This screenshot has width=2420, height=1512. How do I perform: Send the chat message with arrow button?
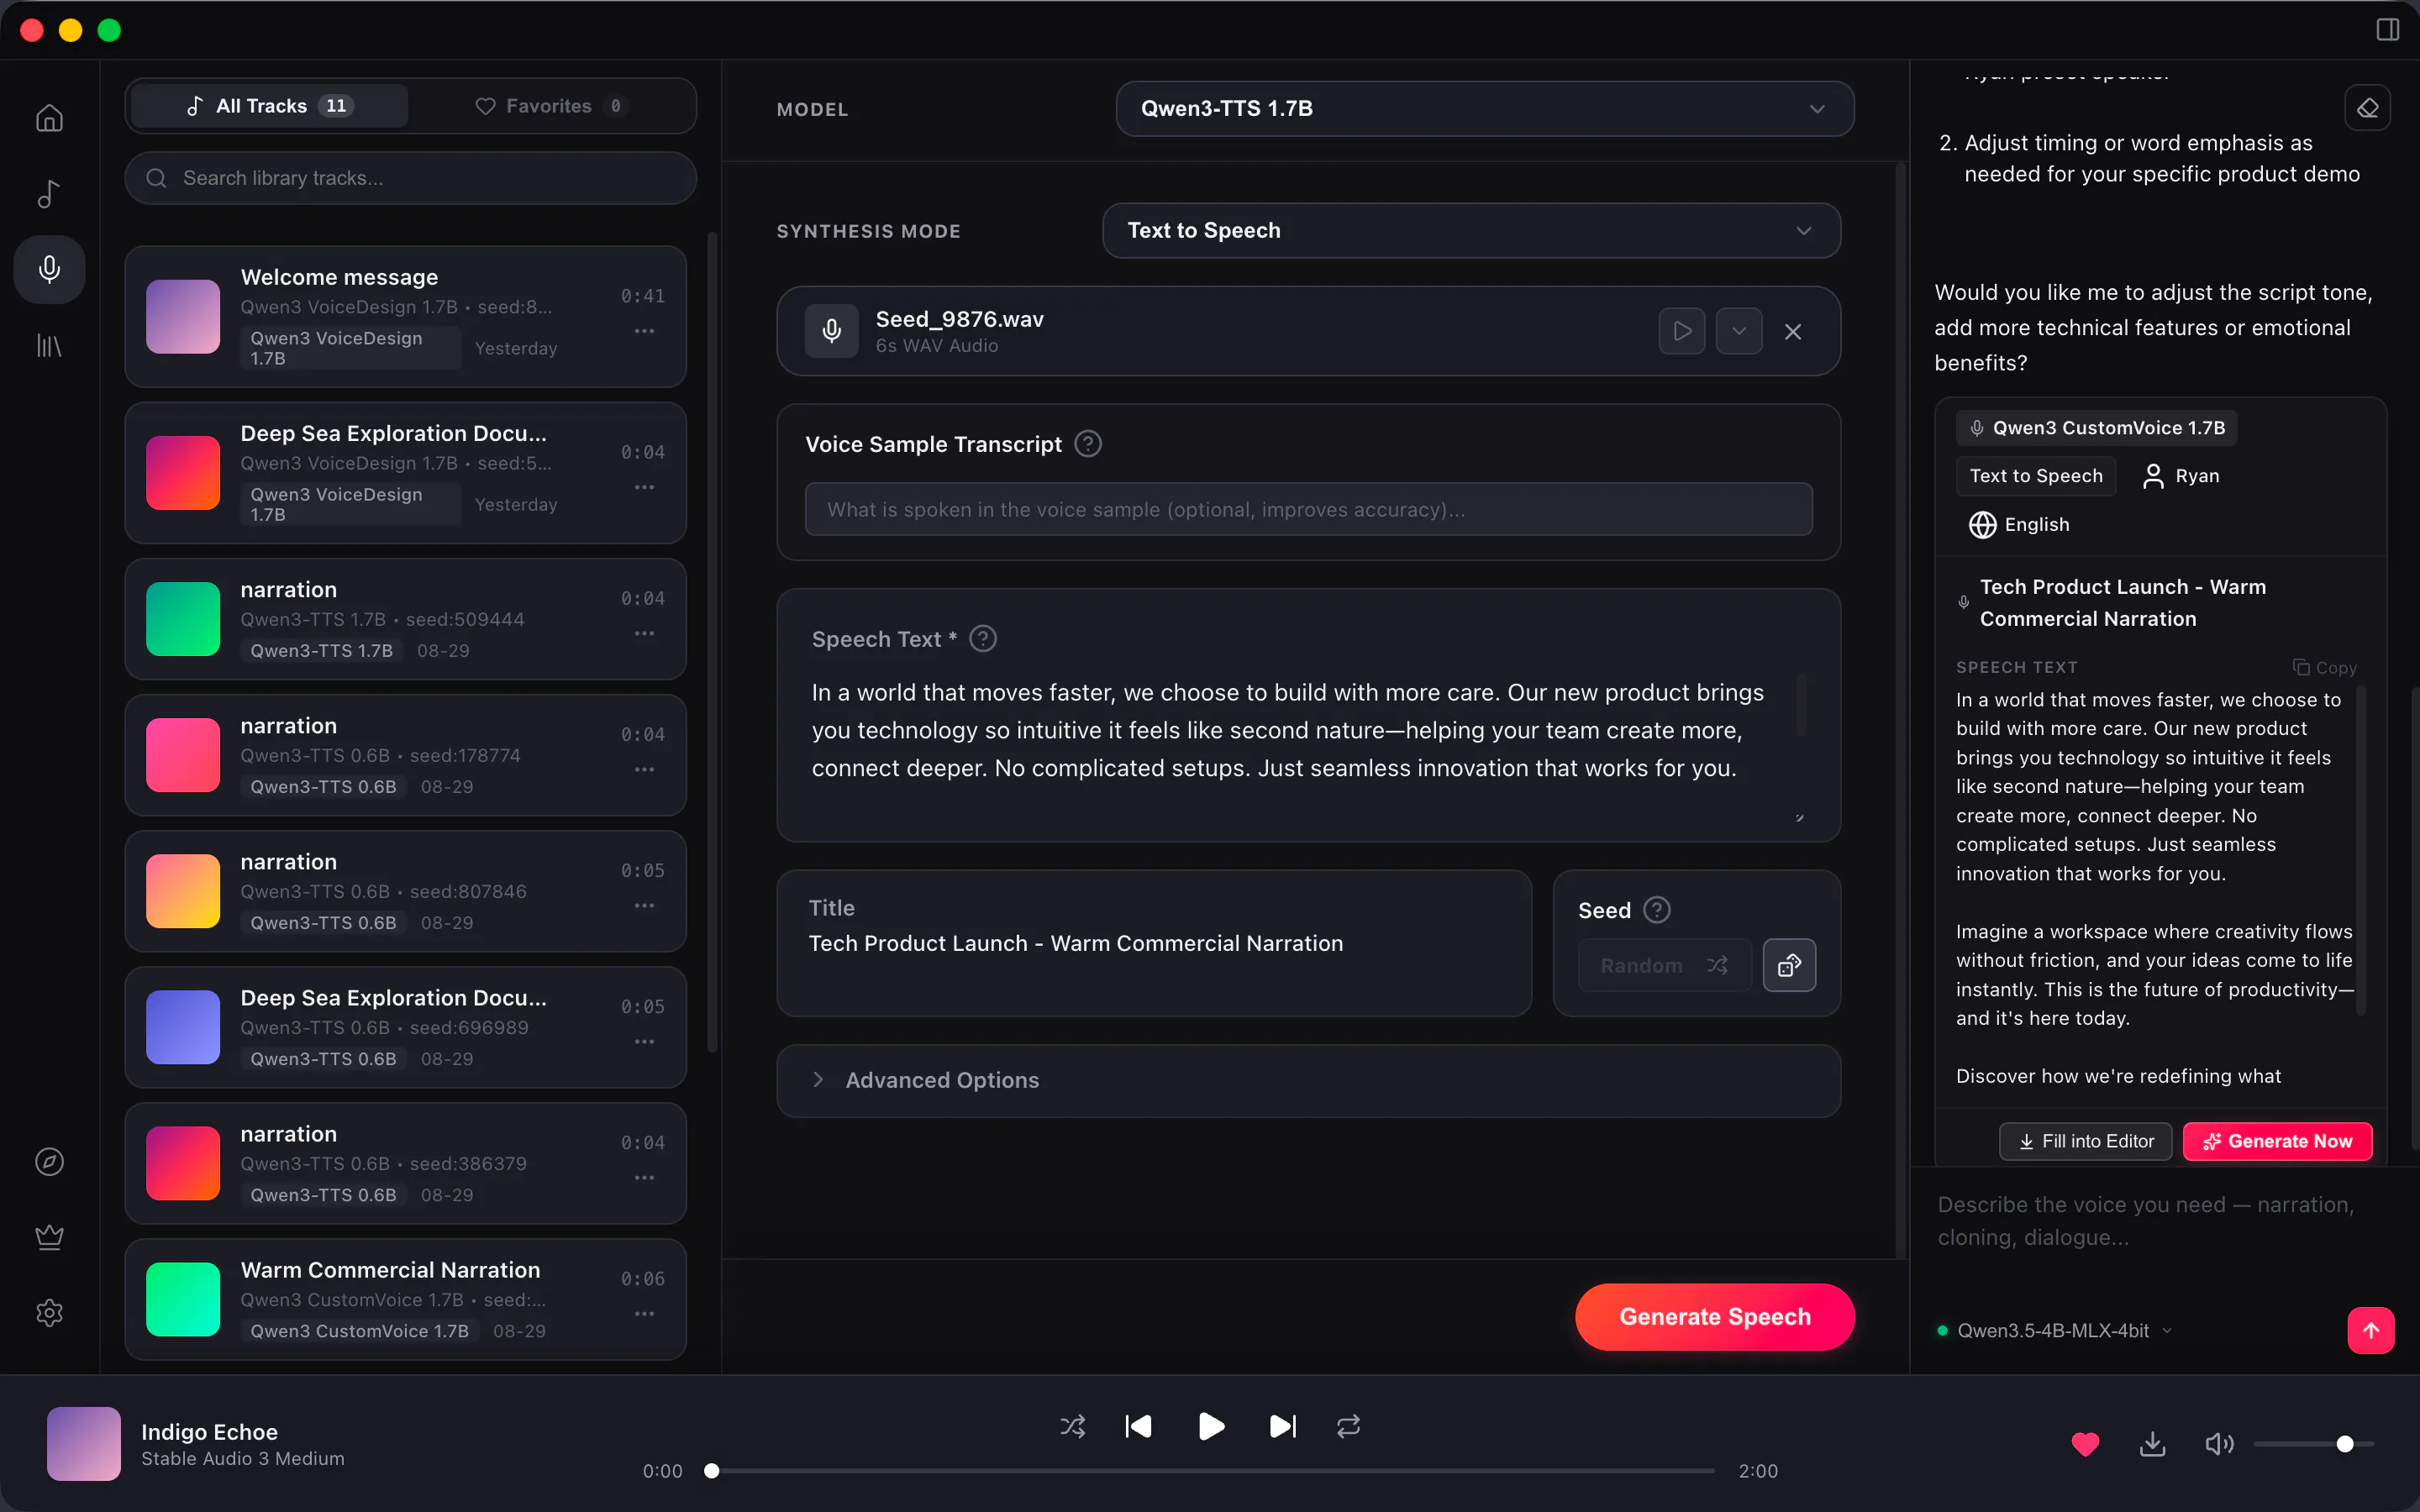2370,1330
